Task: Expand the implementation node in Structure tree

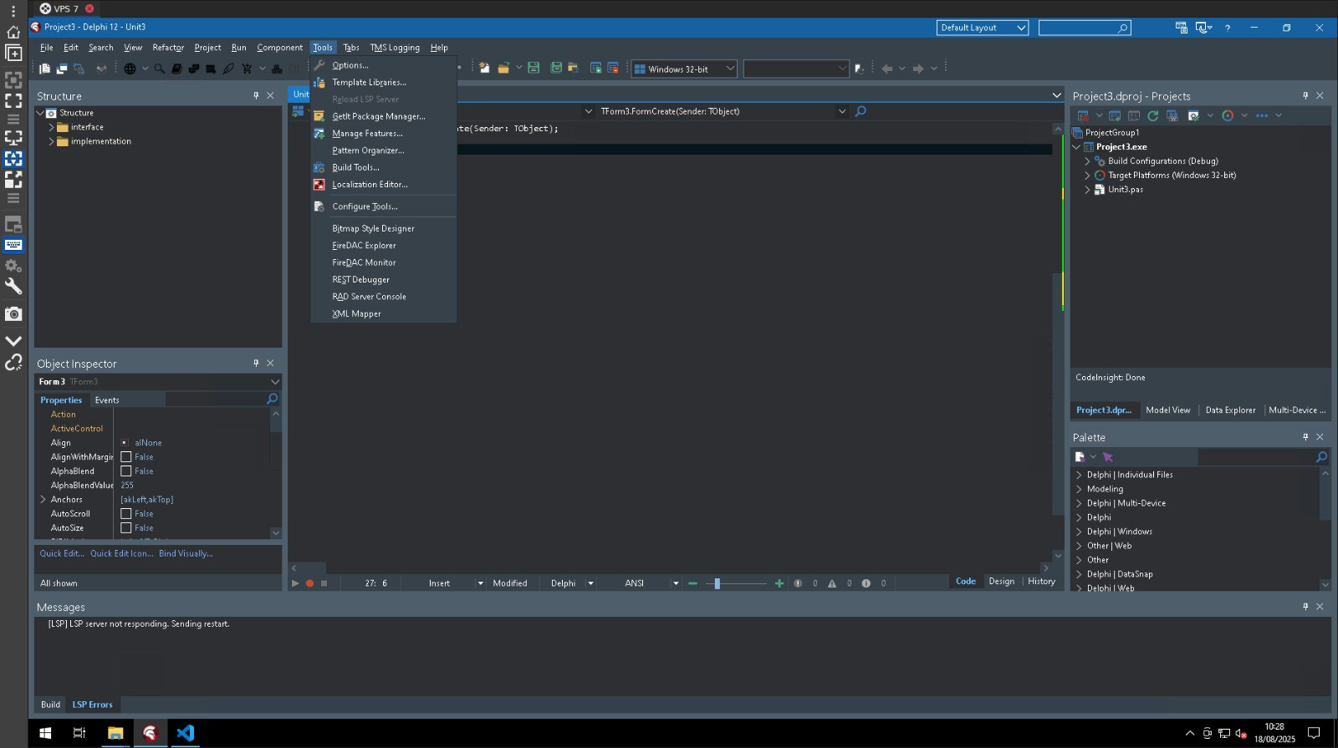Action: tap(51, 141)
